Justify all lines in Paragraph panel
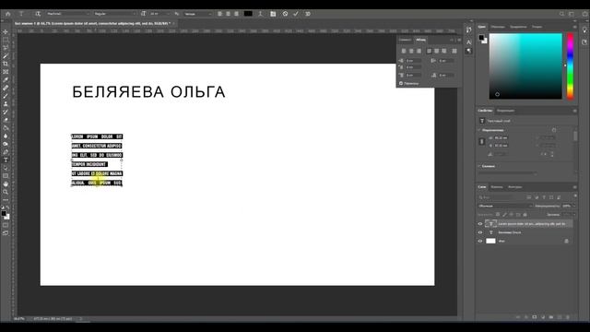The width and height of the screenshot is (590, 332). click(454, 51)
